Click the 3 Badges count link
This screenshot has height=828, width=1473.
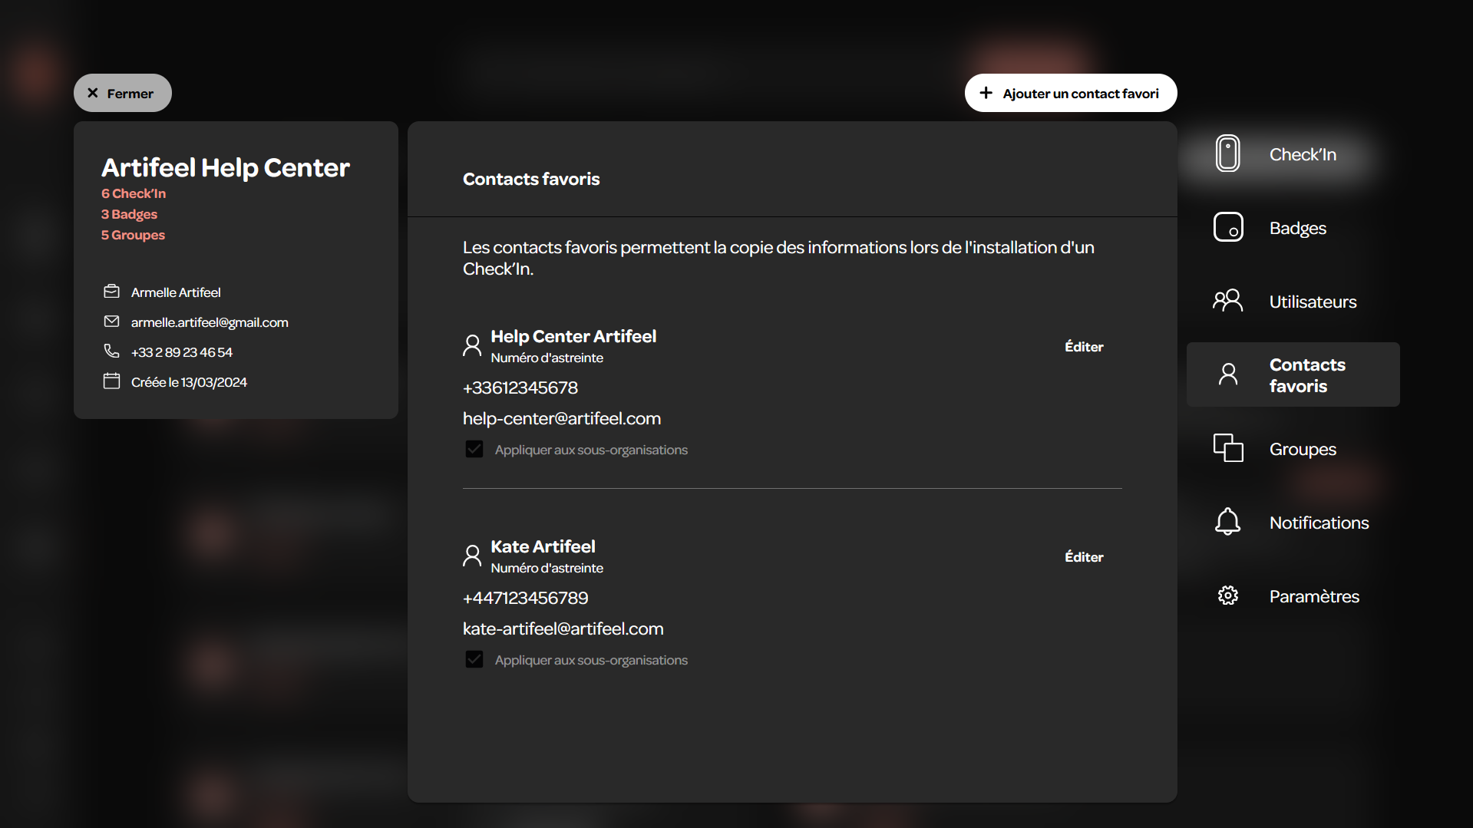129,214
